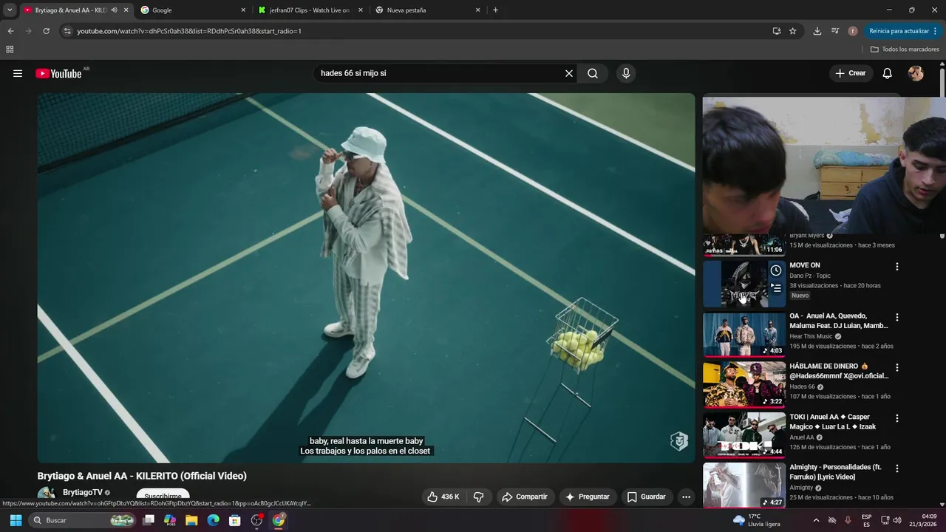
Task: Open the Windows Start menu
Action: coord(16,520)
